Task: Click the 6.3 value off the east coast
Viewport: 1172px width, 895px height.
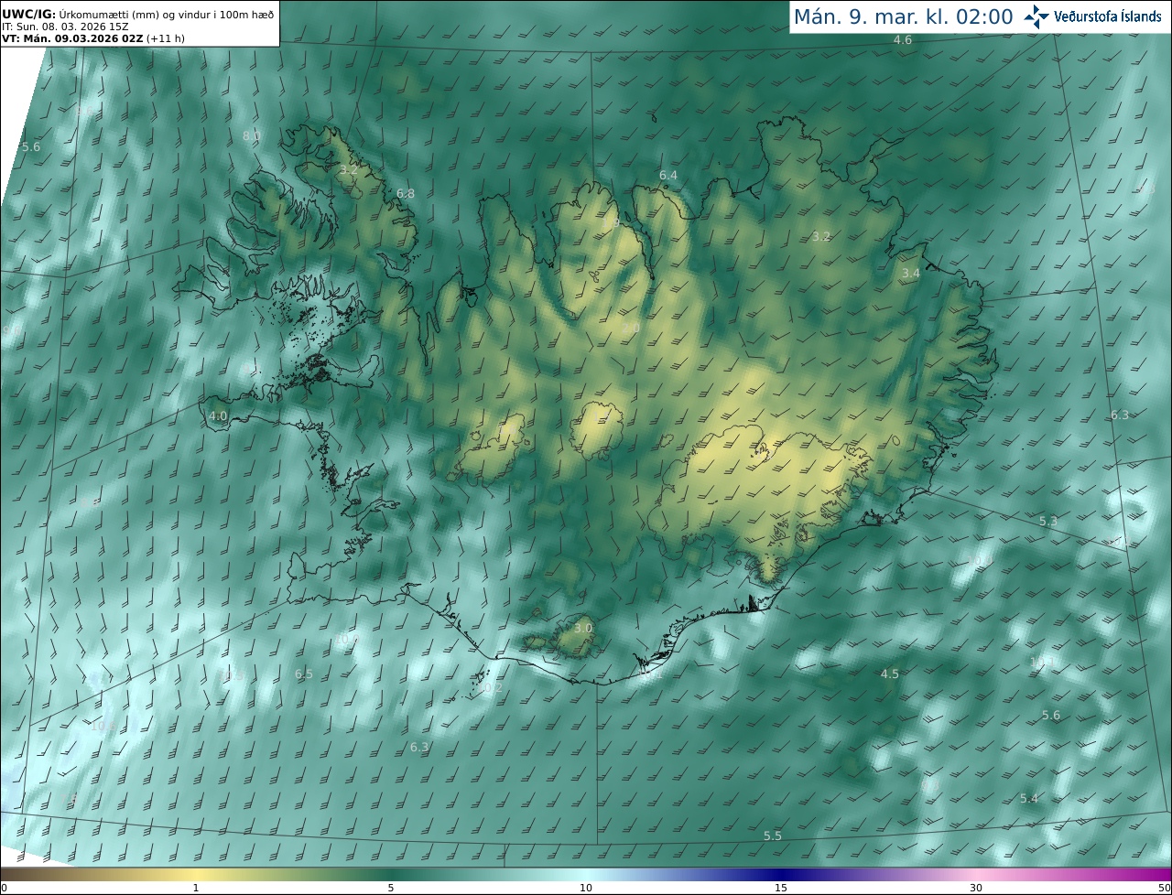Action: pyautogui.click(x=1120, y=415)
